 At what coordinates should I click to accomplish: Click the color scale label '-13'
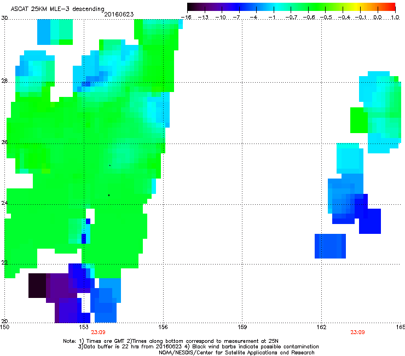click(x=203, y=18)
